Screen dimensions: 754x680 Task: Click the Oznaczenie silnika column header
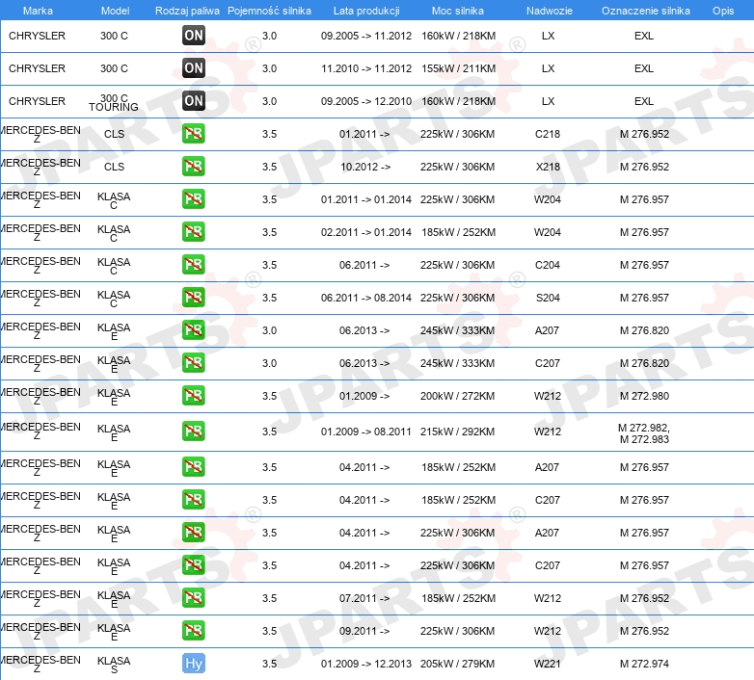(645, 11)
